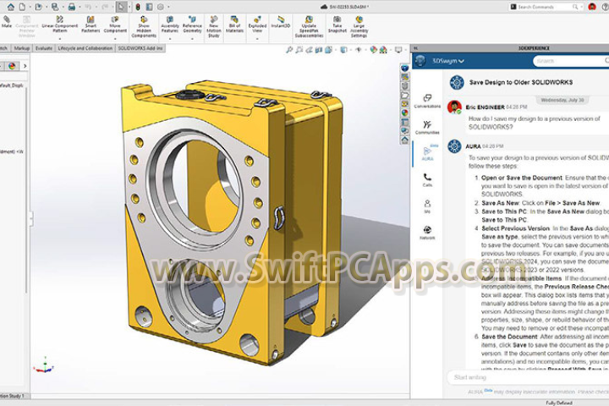Click Eric ENGINEER's avatar in chat
Screen dimensions: 609x406
click(454, 107)
